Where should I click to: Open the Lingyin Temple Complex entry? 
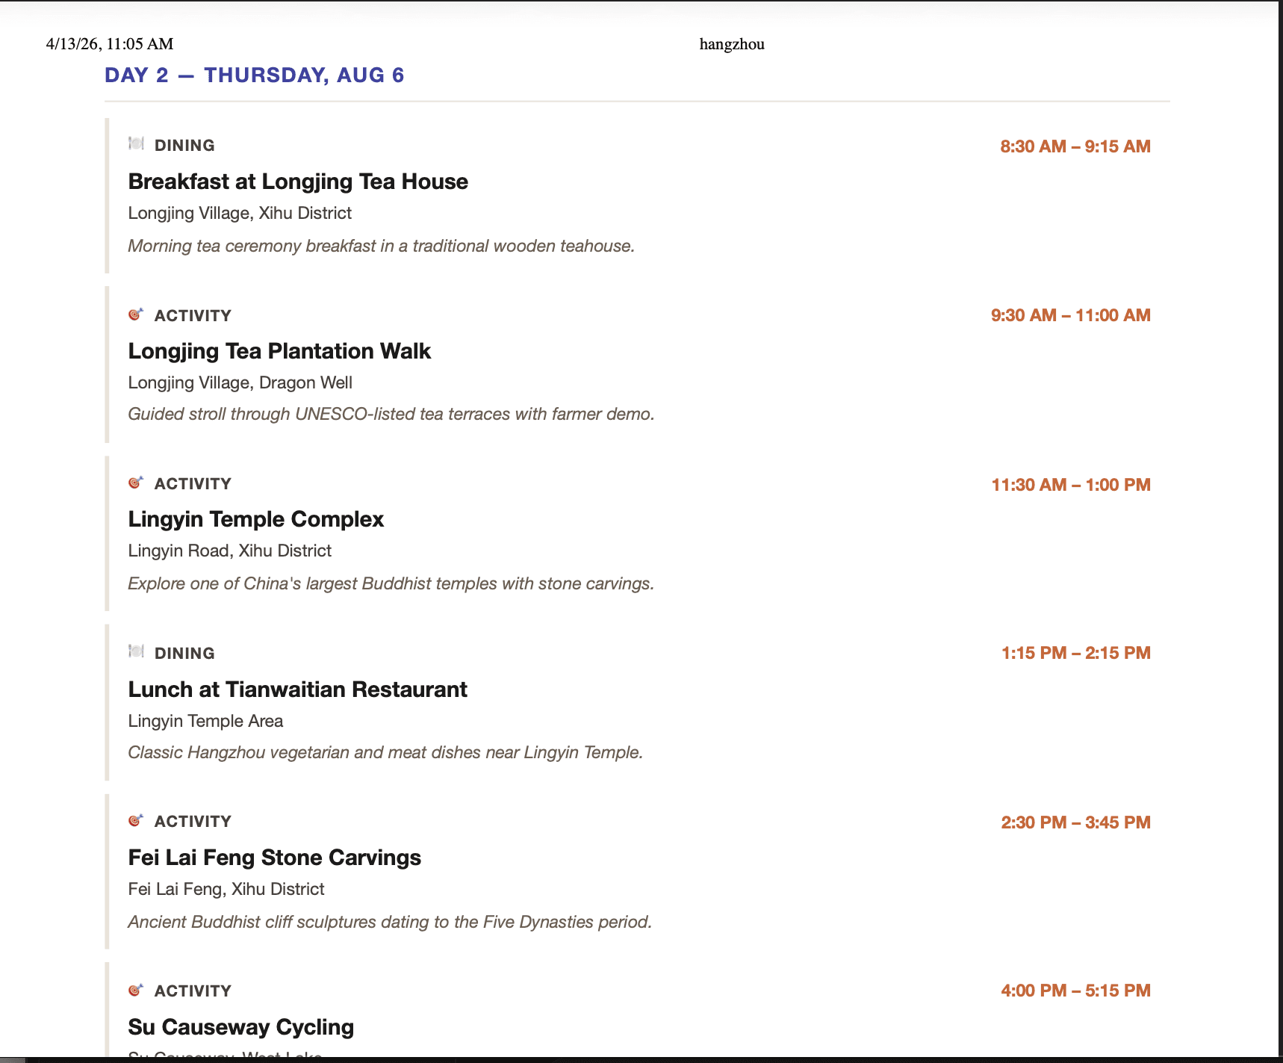coord(255,519)
